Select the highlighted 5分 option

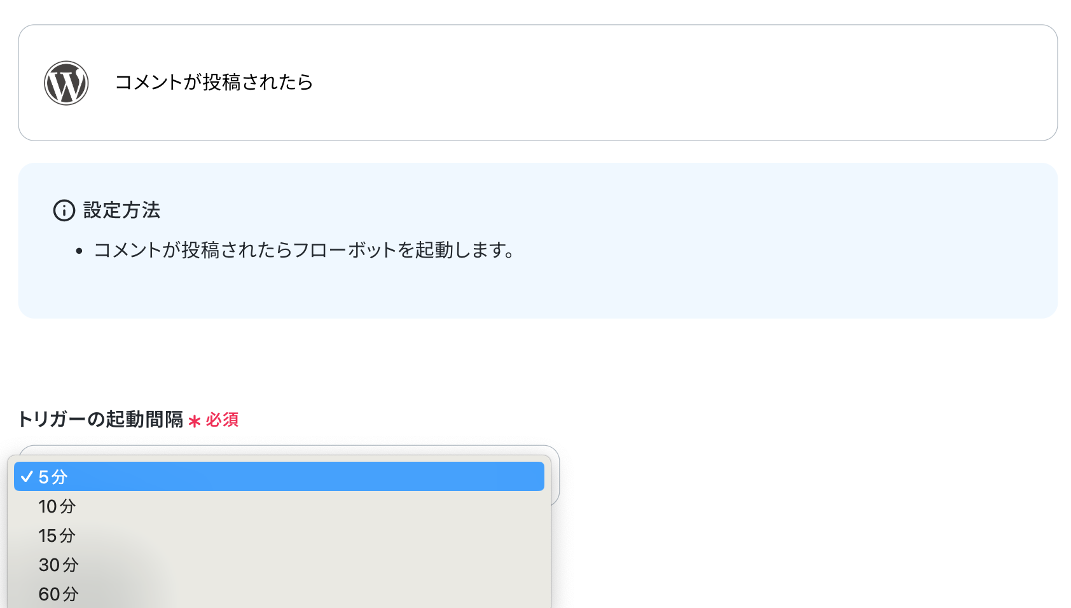pos(279,477)
